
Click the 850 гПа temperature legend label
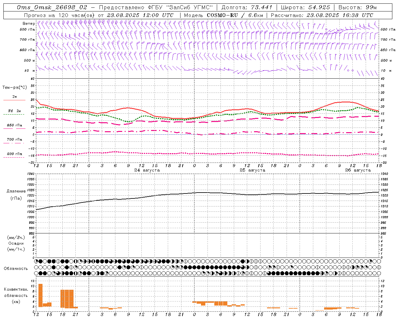(15, 125)
